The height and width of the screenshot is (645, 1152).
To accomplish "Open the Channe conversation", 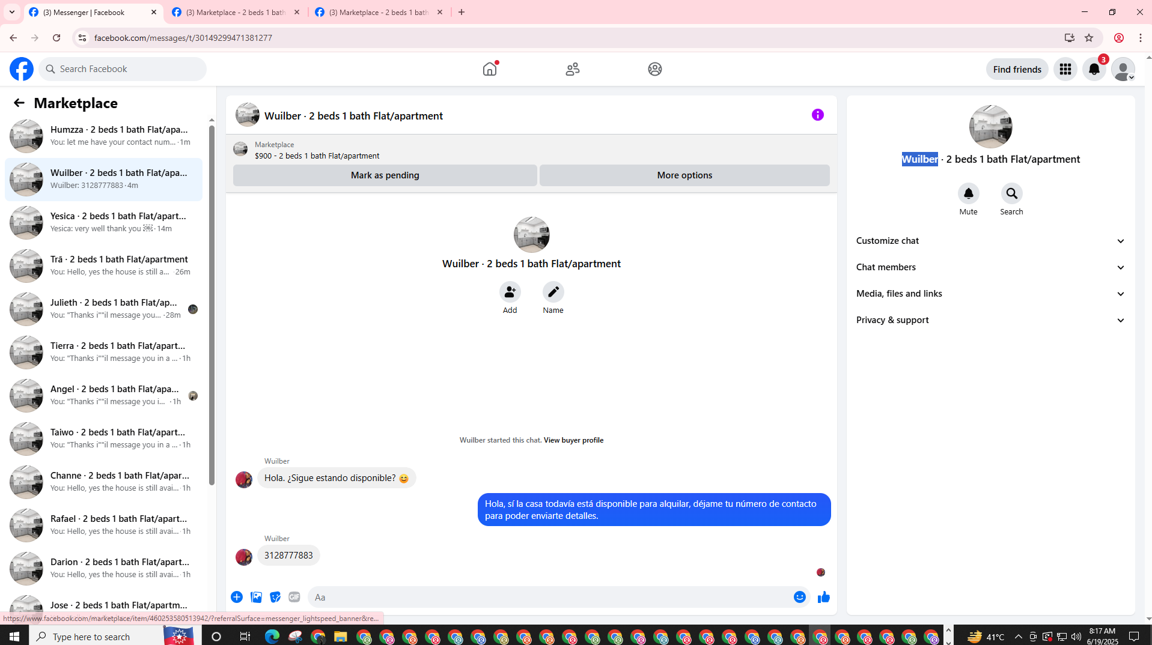I will [104, 482].
